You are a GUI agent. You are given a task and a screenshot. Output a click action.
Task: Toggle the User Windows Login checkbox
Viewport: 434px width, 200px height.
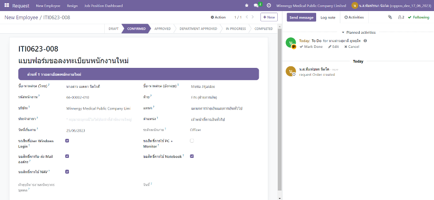pyautogui.click(x=67, y=141)
